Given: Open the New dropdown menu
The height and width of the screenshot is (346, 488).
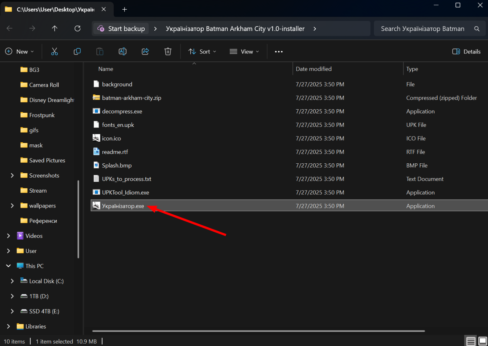Looking at the screenshot, I should tap(20, 51).
